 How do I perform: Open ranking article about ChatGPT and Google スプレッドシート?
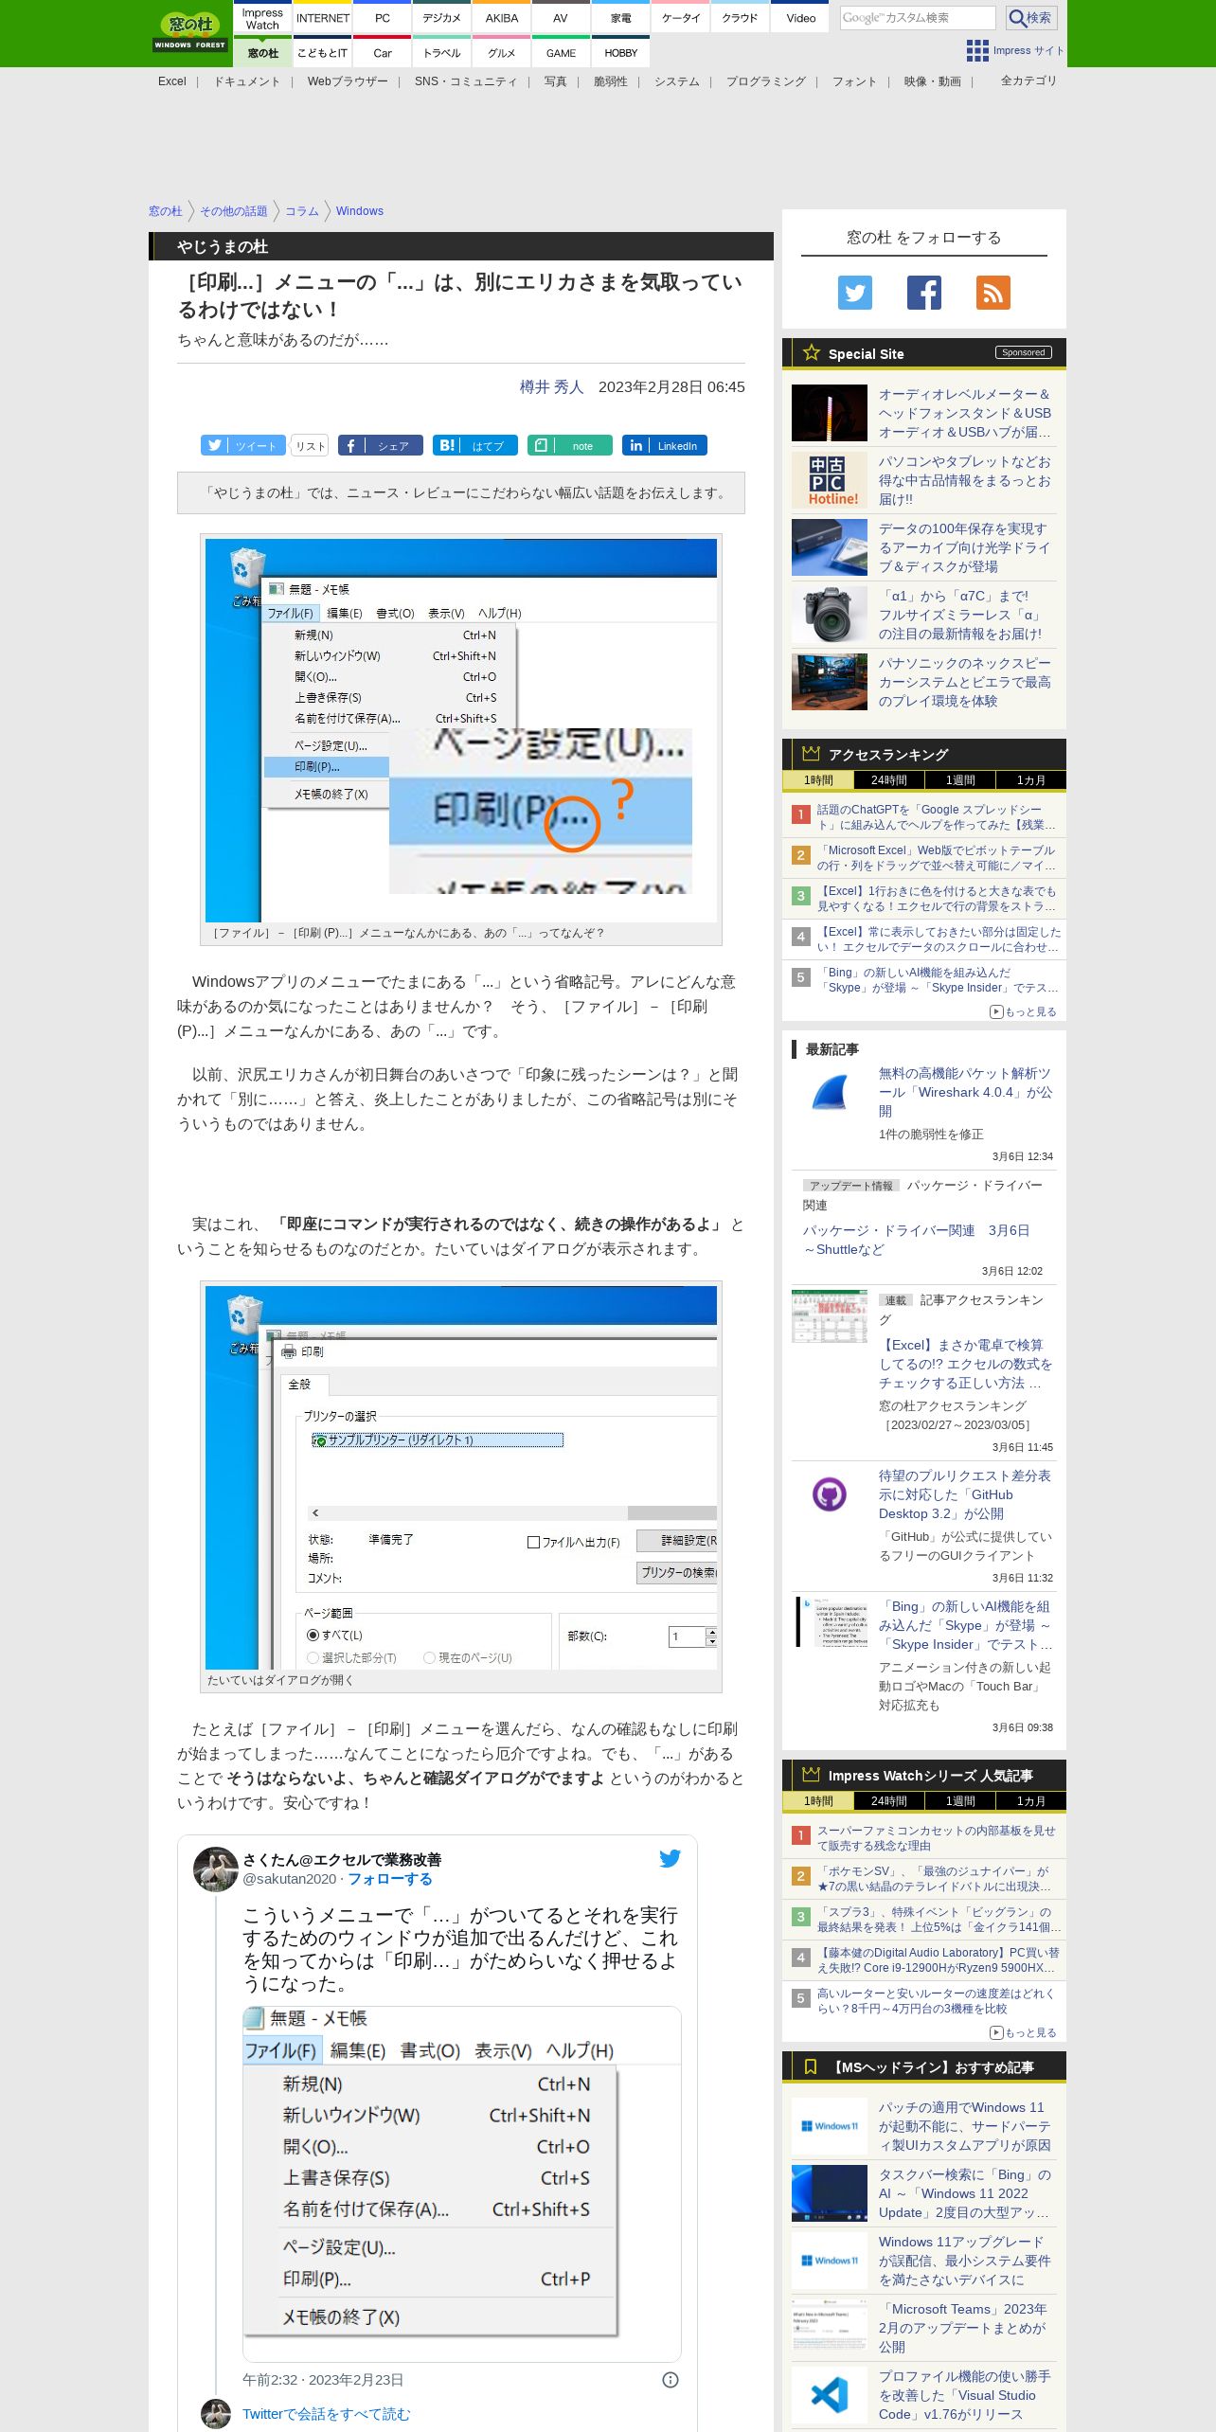tap(936, 817)
